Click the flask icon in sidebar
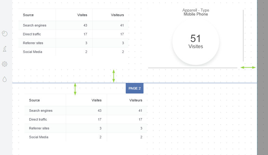The width and height of the screenshot is (268, 155). [5, 49]
